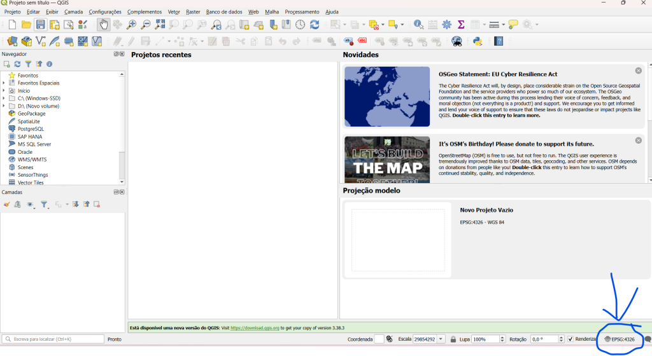This screenshot has width=652, height=356.
Task: Save the current project
Action: point(40,25)
